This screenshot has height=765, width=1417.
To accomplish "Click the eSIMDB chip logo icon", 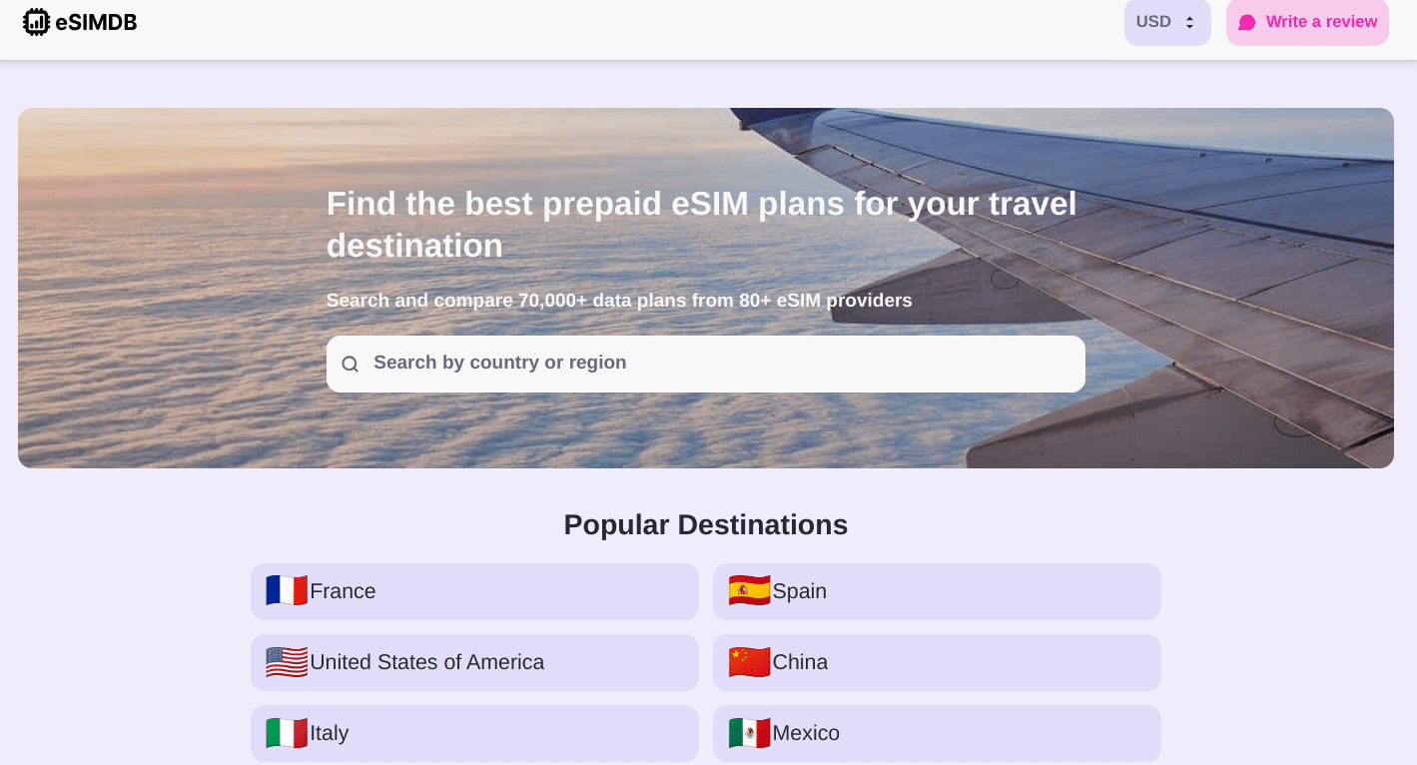I will click(36, 22).
